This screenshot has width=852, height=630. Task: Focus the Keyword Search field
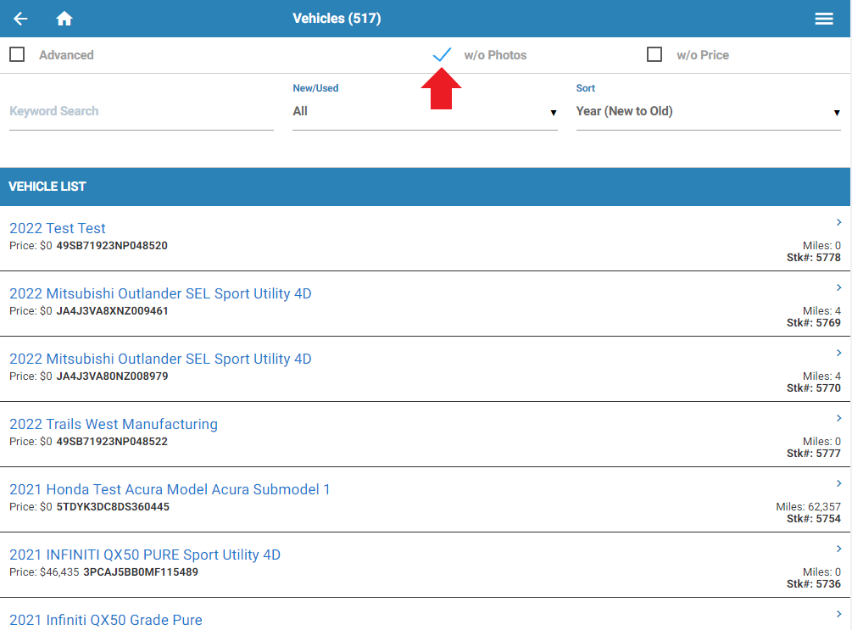tap(142, 111)
